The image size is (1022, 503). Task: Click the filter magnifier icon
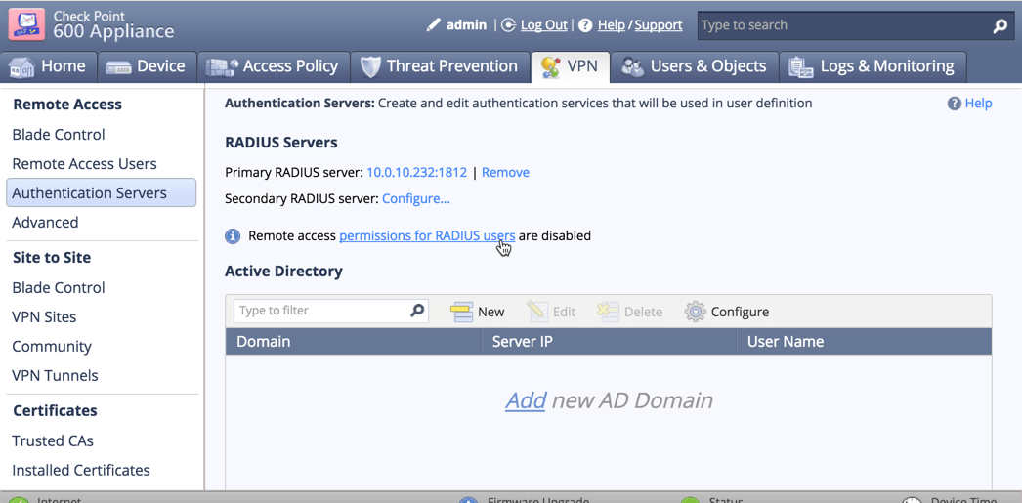point(417,311)
